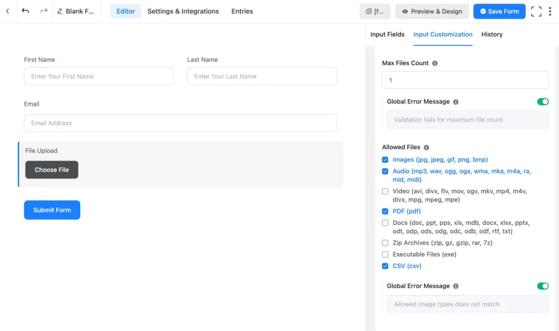
Task: Enter fullscreen editing mode
Action: [536, 11]
